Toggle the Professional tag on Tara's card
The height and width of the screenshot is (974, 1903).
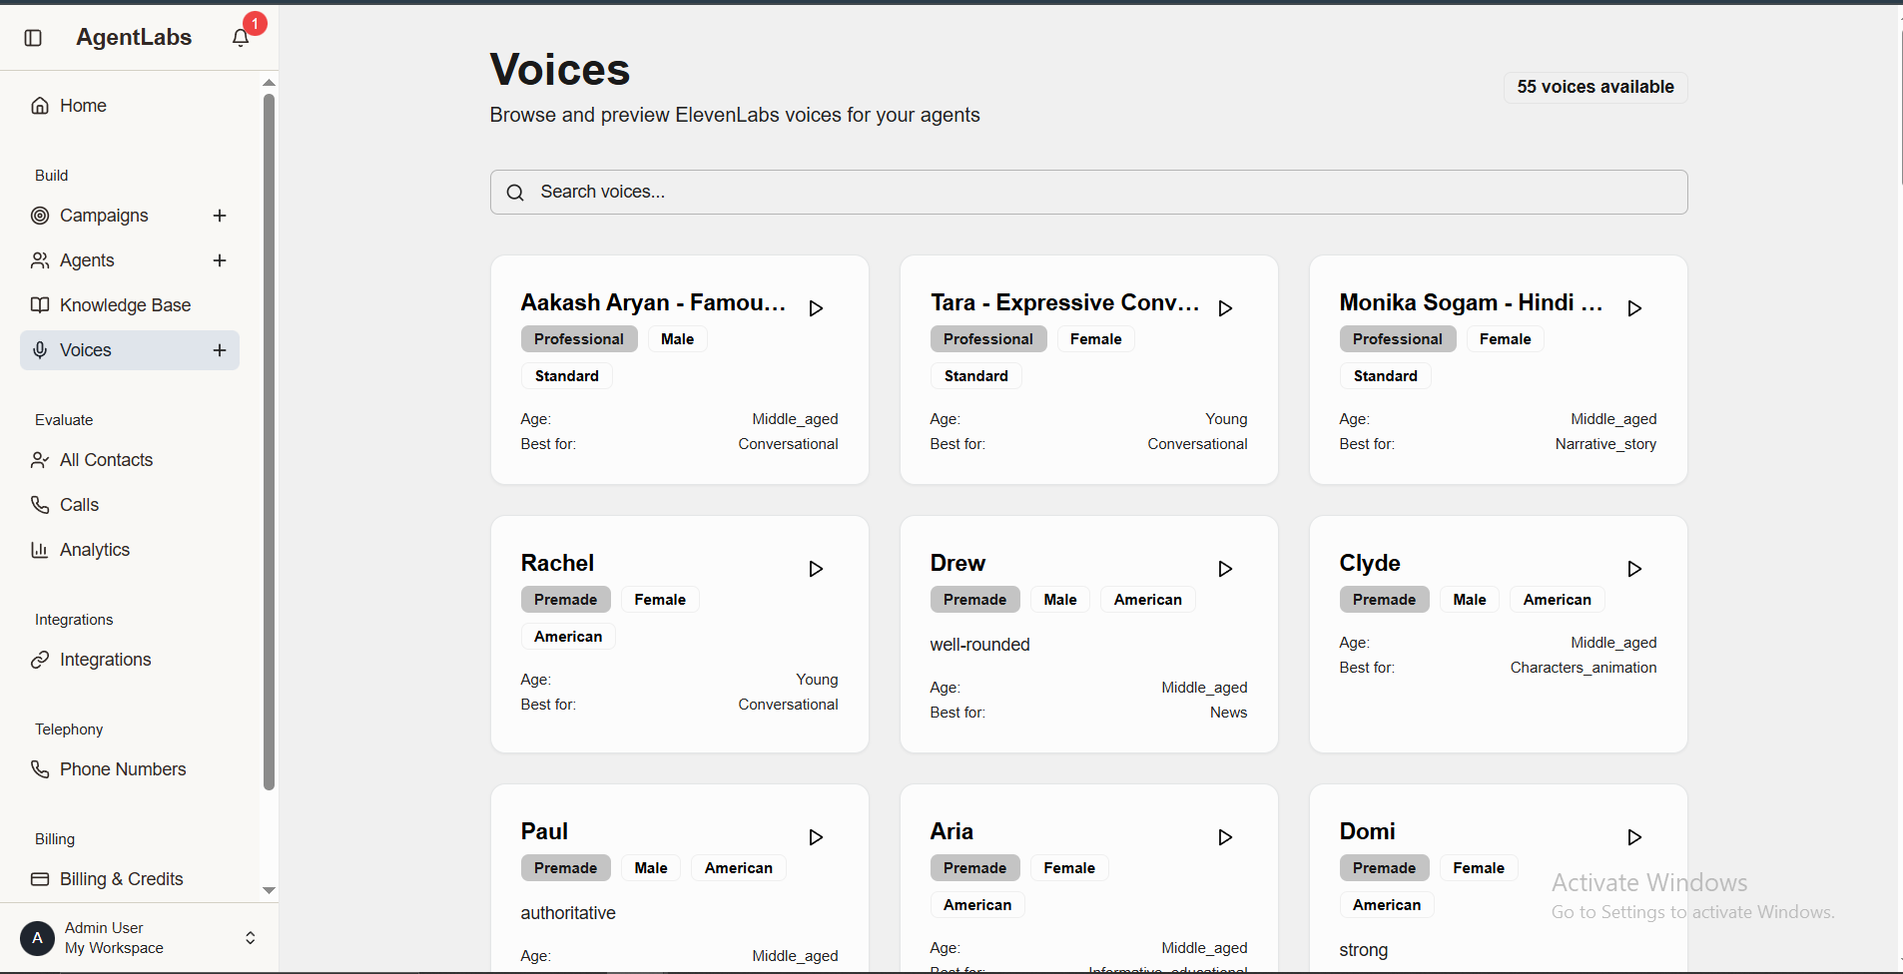click(x=987, y=338)
